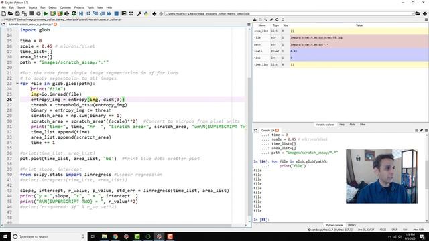Open the Edit menu
The height and width of the screenshot is (241, 429).
11,7
